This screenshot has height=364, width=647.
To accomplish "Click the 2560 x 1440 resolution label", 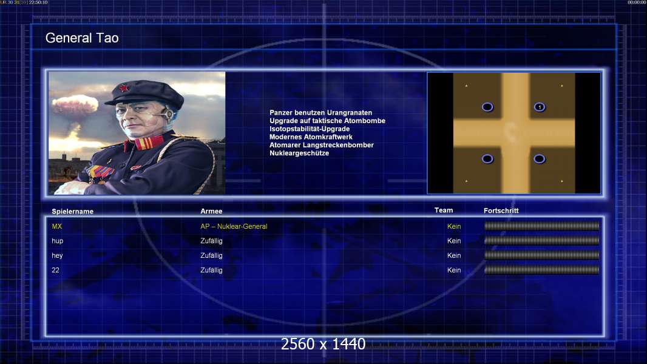I will (x=323, y=344).
